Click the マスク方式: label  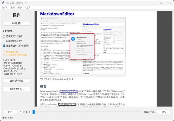(x=8, y=31)
